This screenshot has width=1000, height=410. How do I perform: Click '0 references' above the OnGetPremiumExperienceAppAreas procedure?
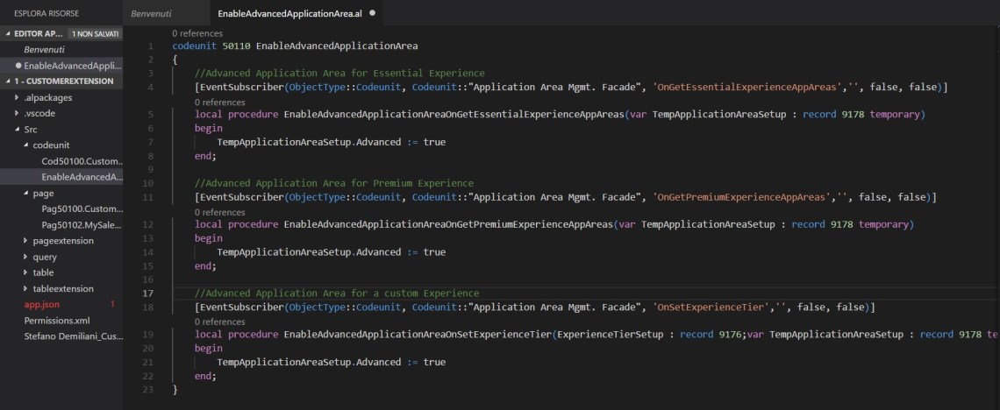click(219, 212)
